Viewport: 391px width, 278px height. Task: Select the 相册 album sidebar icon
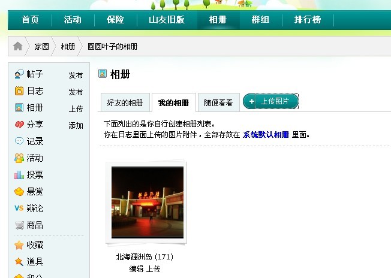(19, 108)
